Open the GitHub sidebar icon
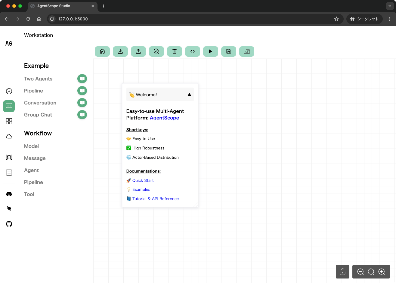Screen dimensions: 396x283 [9, 224]
